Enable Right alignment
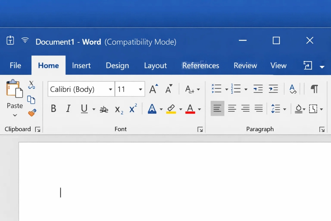The image size is (331, 221). 245,108
